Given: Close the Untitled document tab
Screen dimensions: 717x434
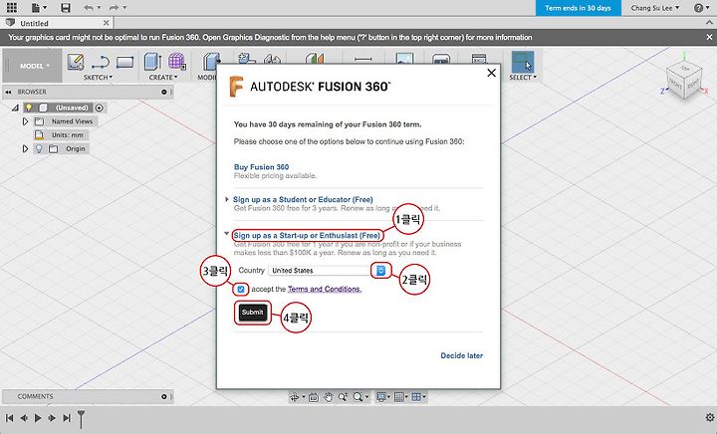Looking at the screenshot, I should tap(107, 23).
